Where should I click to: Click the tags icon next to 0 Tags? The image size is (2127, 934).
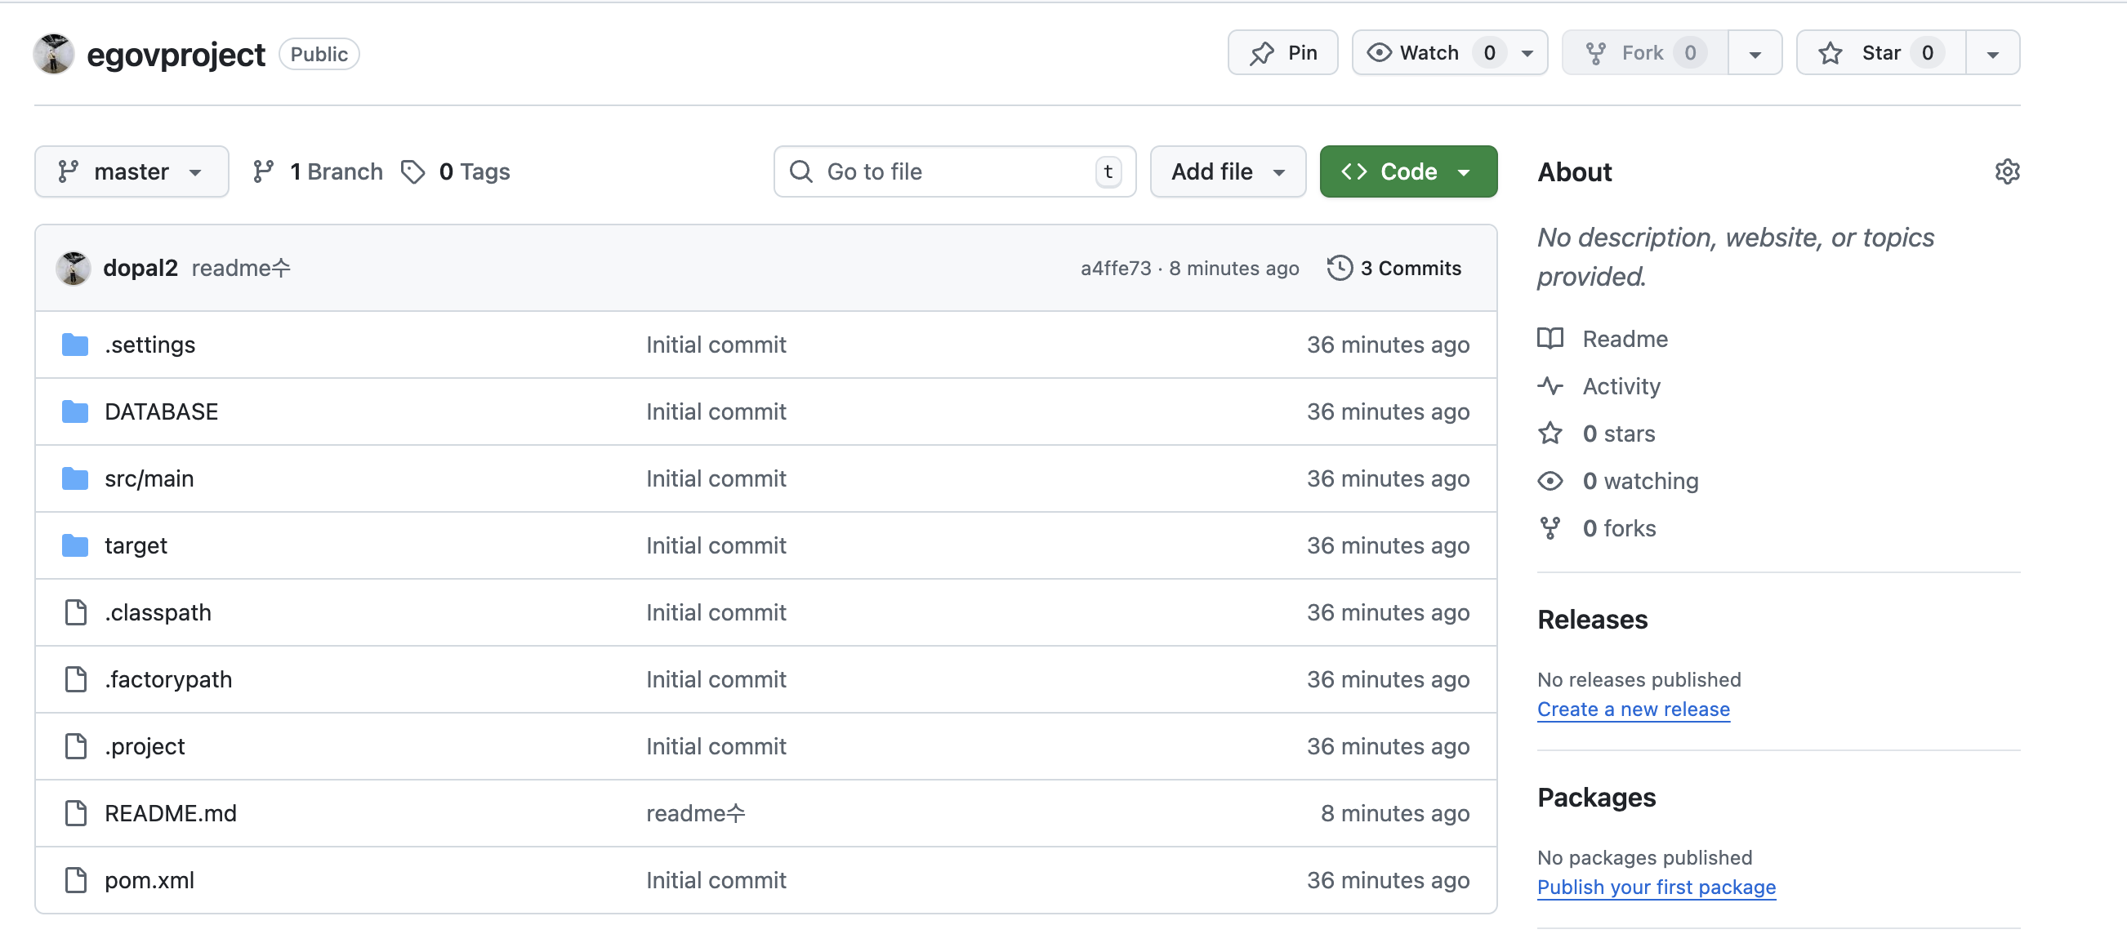[x=412, y=171]
